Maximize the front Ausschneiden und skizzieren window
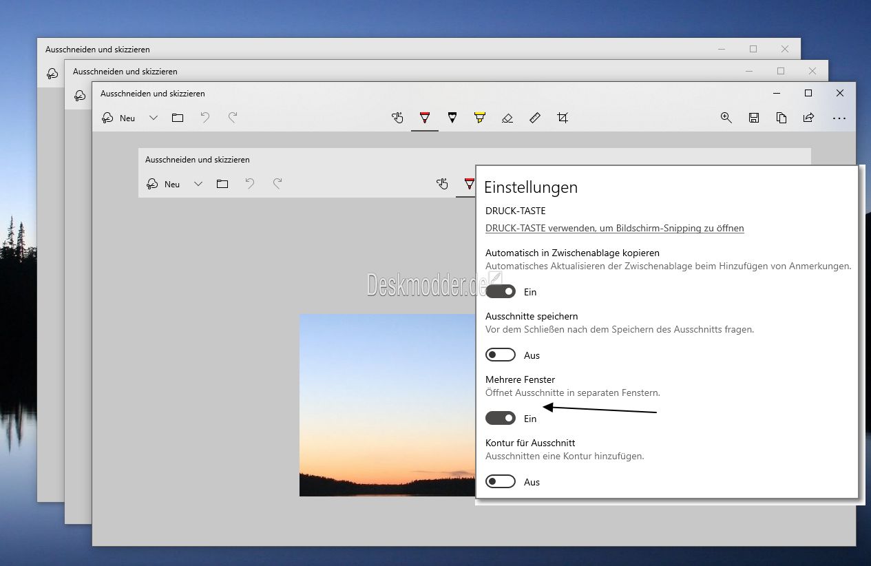This screenshot has width=871, height=566. [x=808, y=93]
